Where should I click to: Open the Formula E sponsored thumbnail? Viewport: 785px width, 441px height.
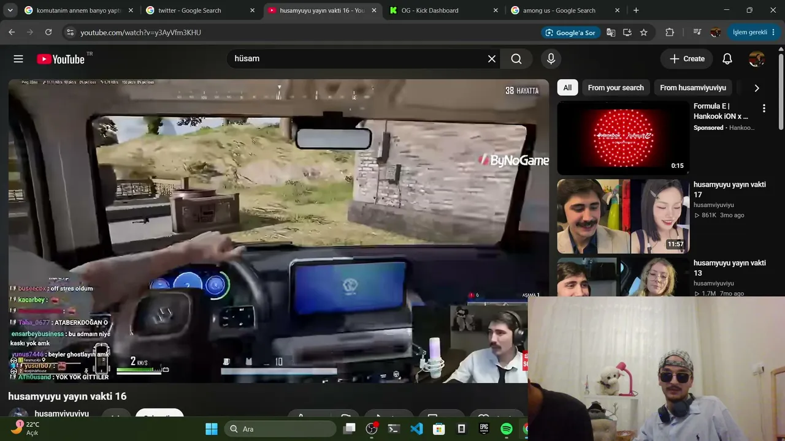click(623, 138)
